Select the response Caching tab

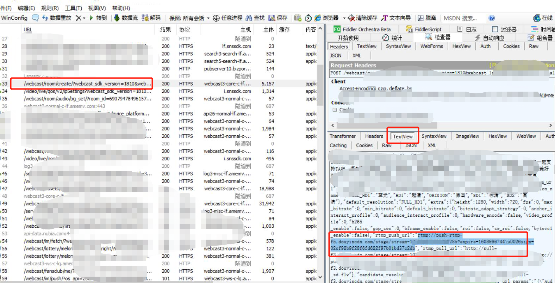pos(338,145)
